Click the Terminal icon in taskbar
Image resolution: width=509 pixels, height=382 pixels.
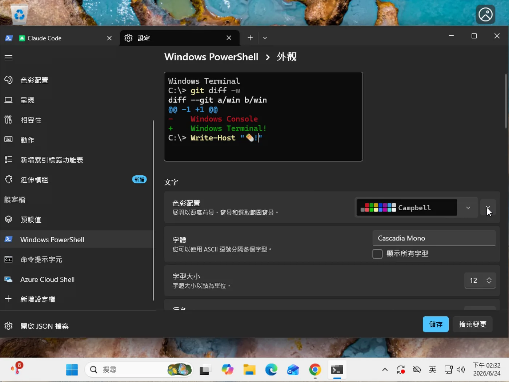pos(337,370)
